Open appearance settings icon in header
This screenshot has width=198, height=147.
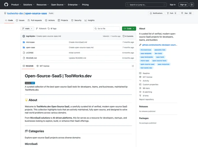[x=192, y=5]
